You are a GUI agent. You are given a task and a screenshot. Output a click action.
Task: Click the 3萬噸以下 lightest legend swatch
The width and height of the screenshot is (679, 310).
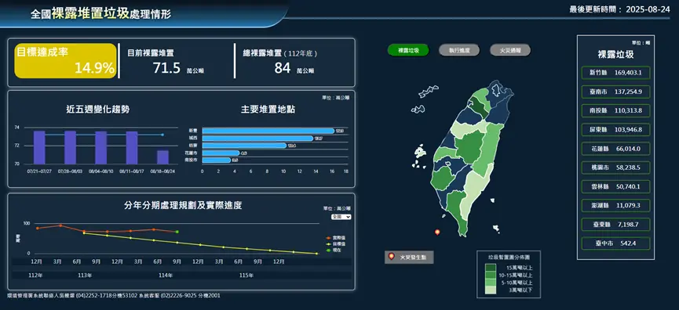pos(491,290)
